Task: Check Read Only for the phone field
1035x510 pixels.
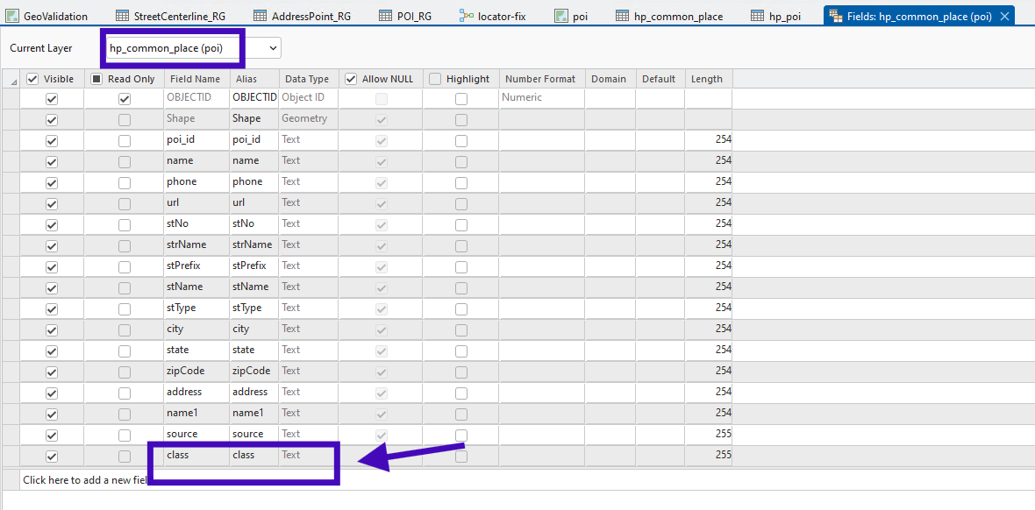Action: pyautogui.click(x=125, y=183)
